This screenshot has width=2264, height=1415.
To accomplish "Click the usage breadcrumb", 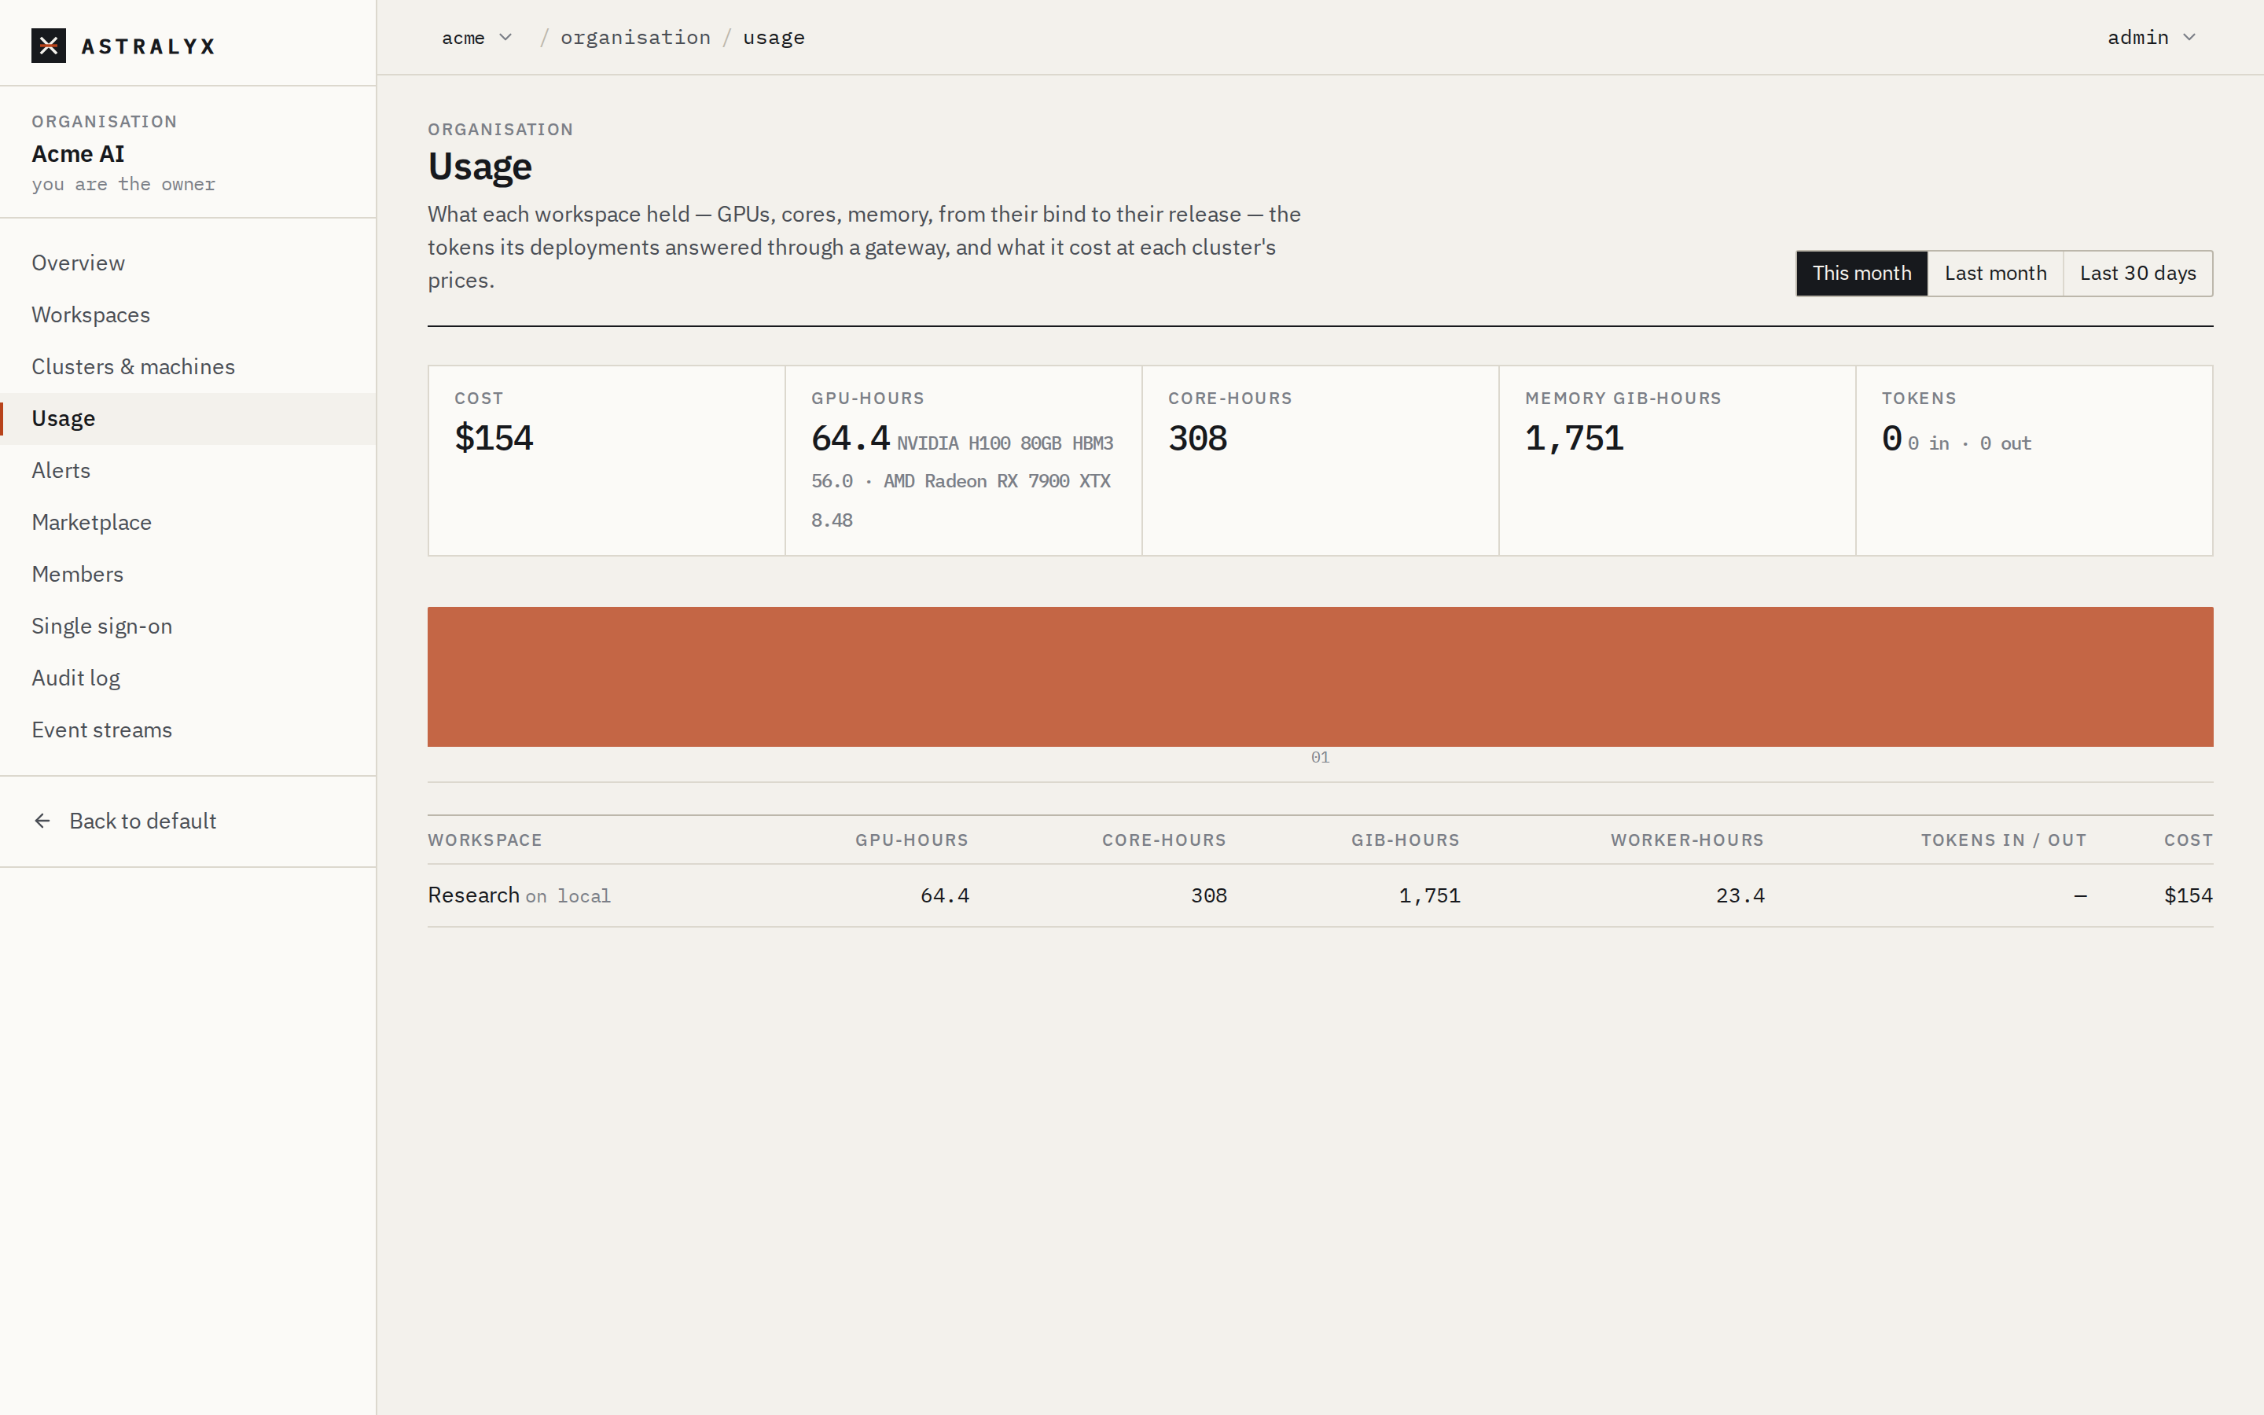I will [x=774, y=38].
